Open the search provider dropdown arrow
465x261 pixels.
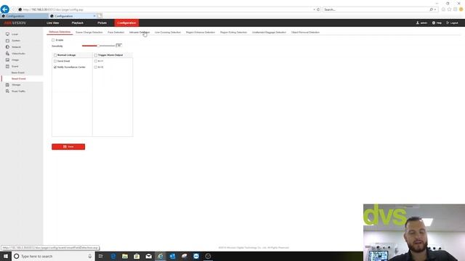pos(434,9)
